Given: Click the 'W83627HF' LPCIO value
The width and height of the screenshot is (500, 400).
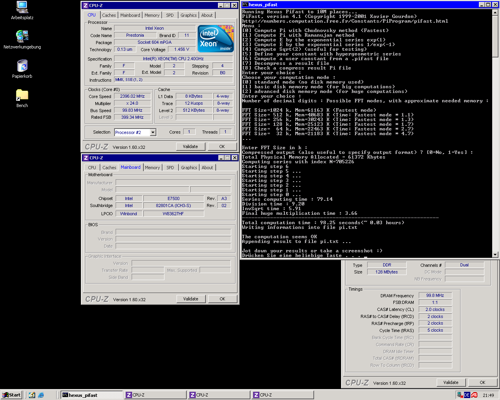Looking at the screenshot, I should coord(173,214).
